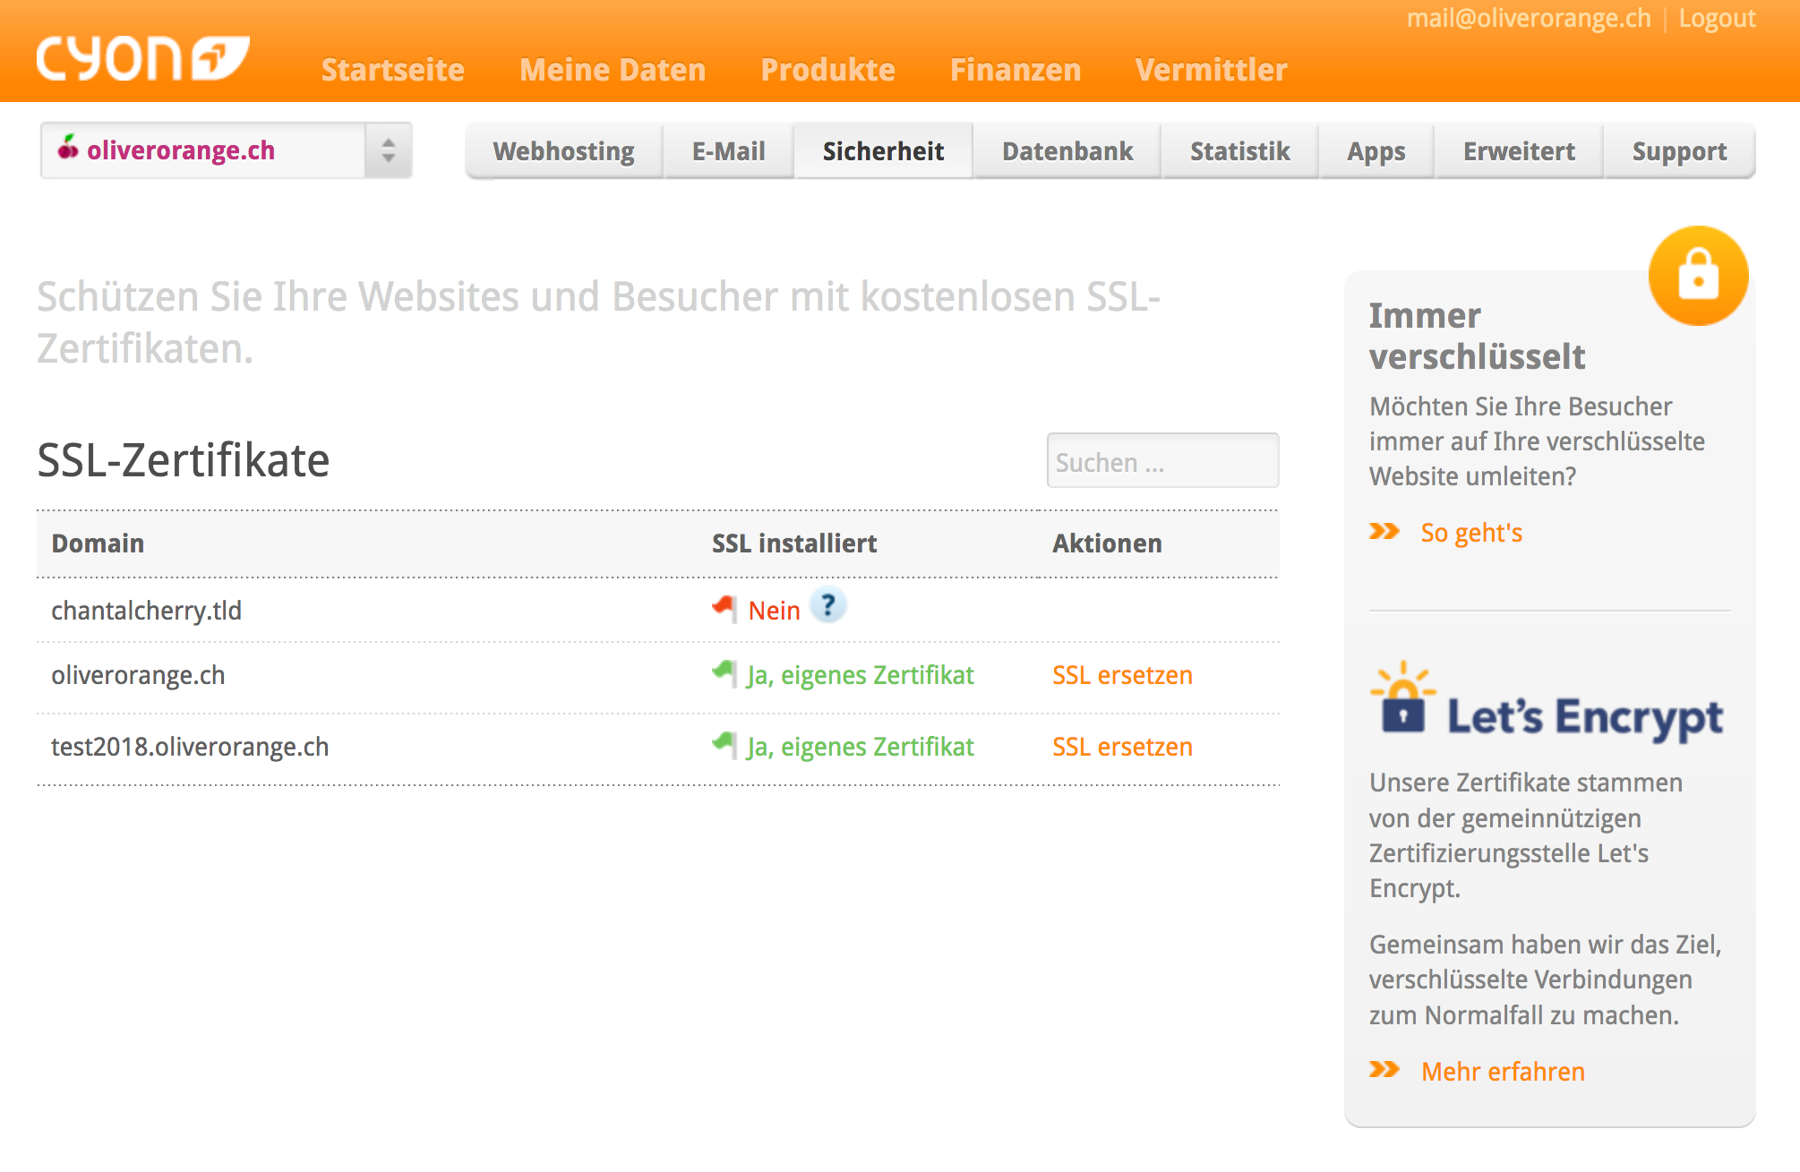
Task: Click green flag in test2018.oliverorange.ch row
Action: (x=724, y=744)
